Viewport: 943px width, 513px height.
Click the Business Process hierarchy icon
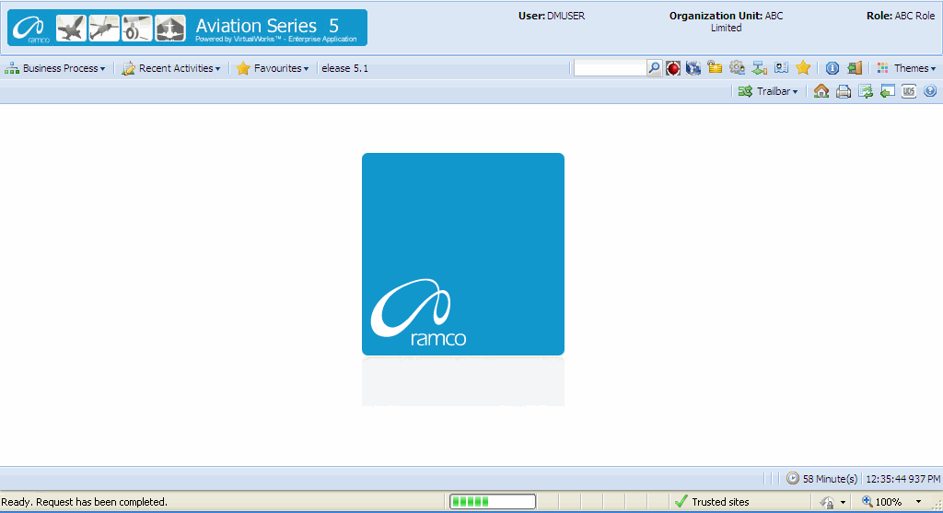(x=12, y=68)
